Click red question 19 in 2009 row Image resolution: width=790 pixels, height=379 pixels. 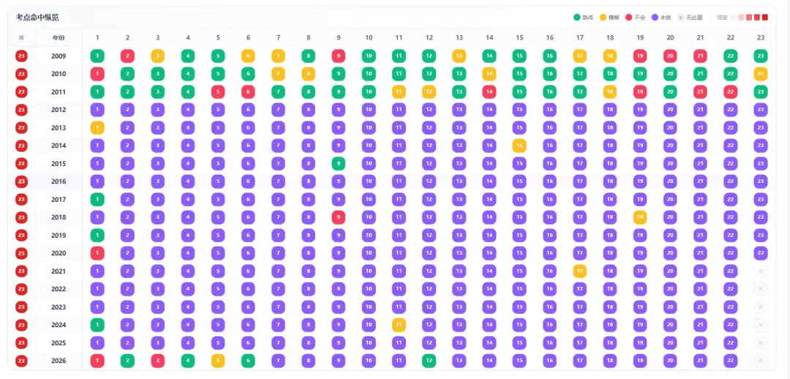(x=640, y=56)
